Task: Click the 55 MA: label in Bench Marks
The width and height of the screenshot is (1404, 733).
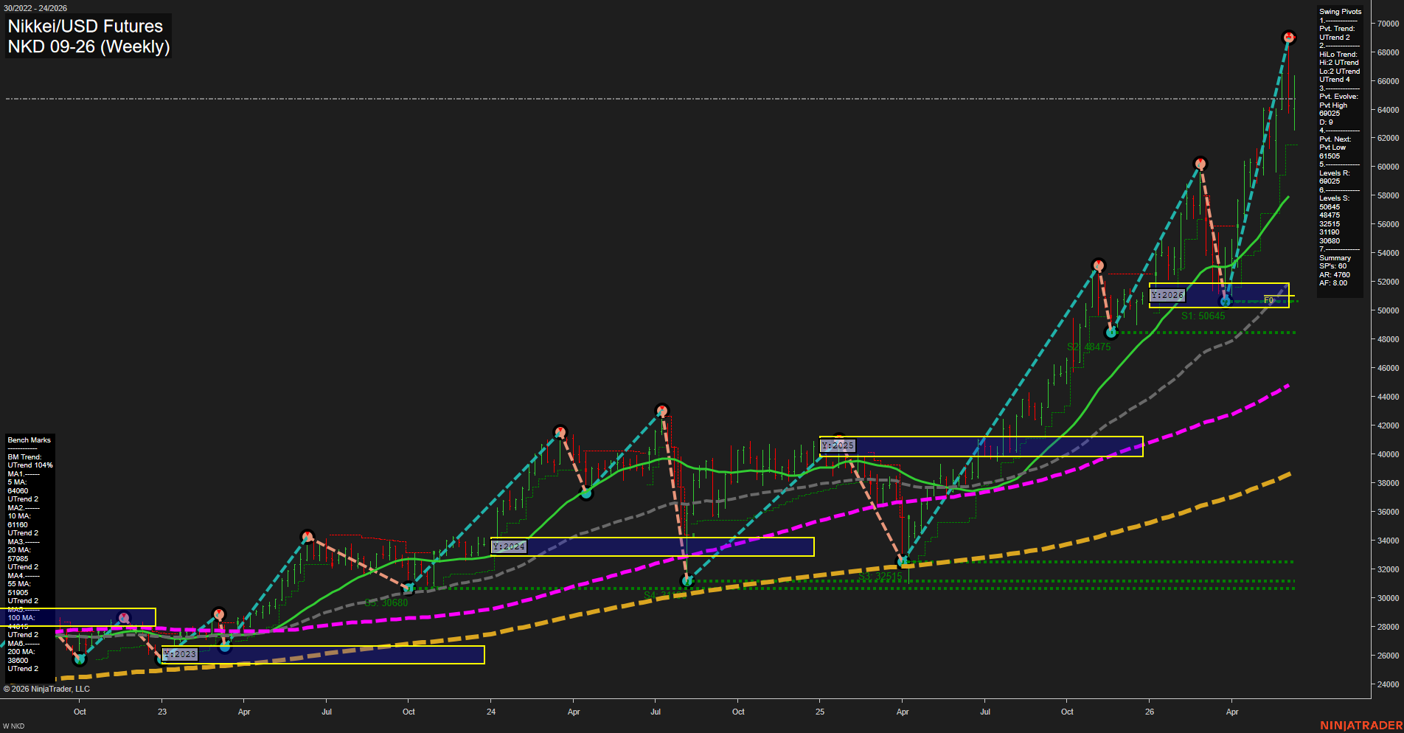Action: tap(19, 584)
